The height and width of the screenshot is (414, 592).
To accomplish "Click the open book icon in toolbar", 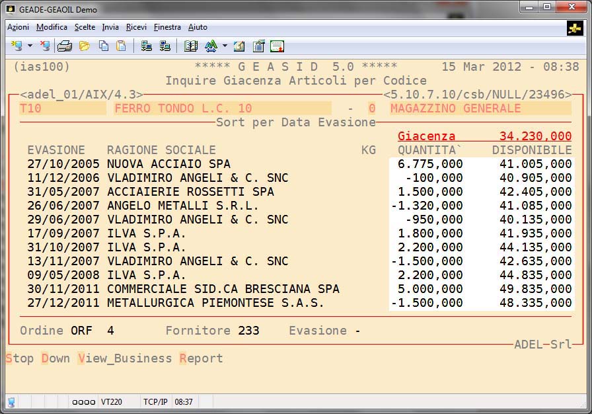I will (x=191, y=46).
